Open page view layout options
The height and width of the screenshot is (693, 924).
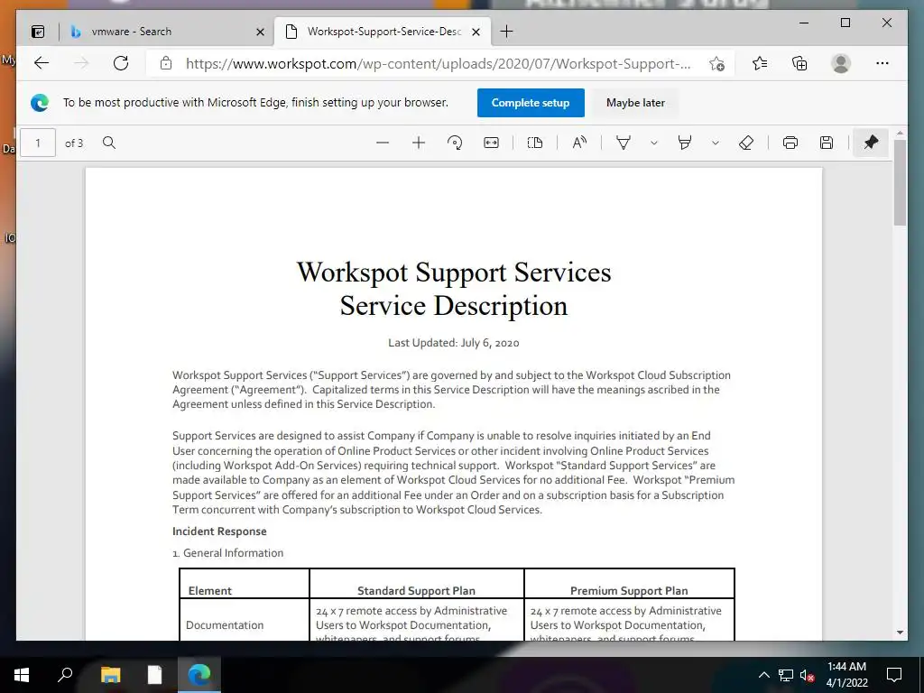(534, 143)
